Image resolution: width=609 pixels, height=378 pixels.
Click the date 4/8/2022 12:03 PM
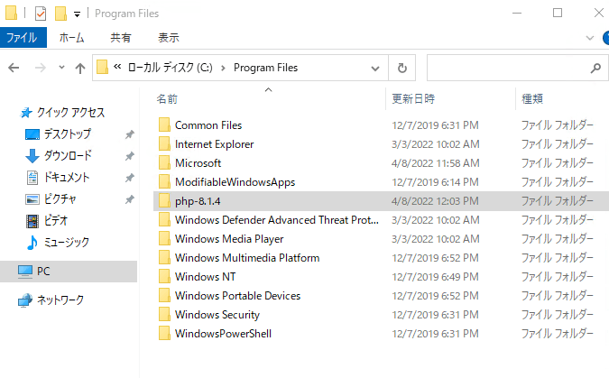pyautogui.click(x=435, y=201)
